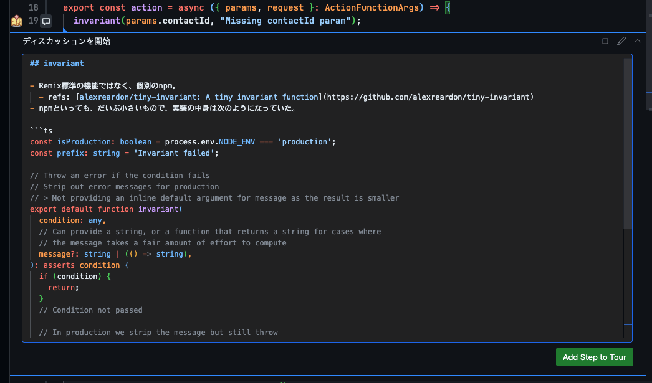Screen dimensions: 652x383
Task: Click the pencil edit icon in the discussion header
Action: [621, 41]
